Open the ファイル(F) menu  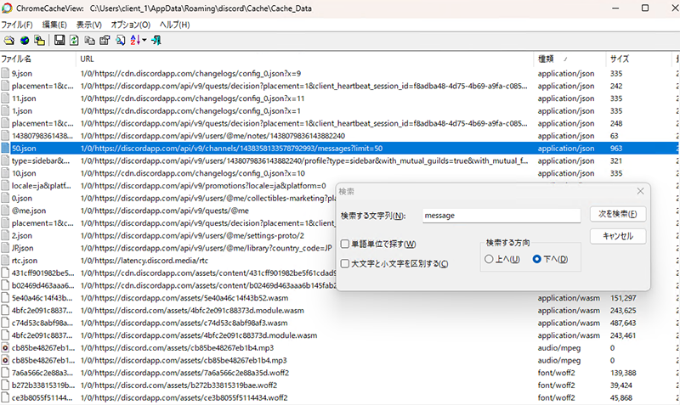(17, 25)
